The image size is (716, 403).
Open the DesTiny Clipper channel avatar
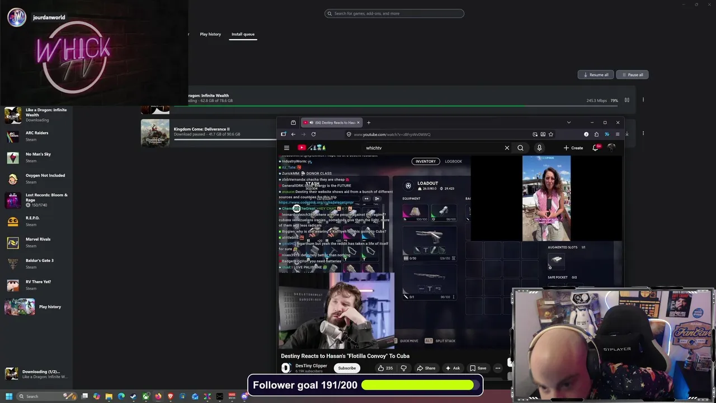pyautogui.click(x=286, y=368)
